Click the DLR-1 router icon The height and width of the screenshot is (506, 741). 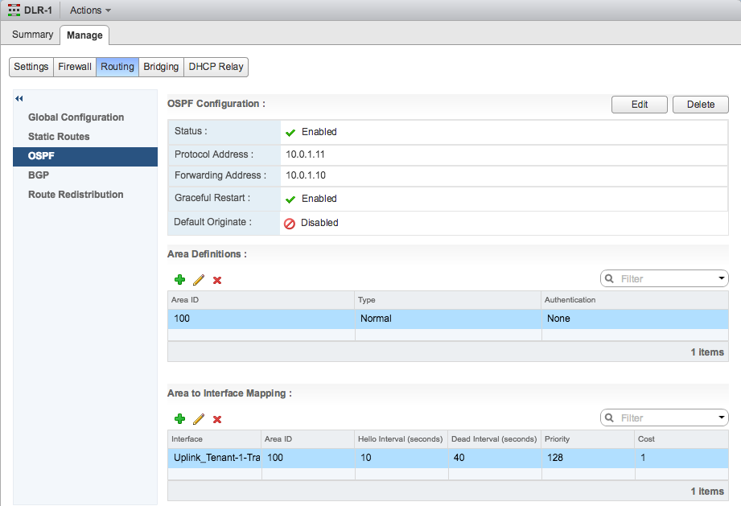click(x=13, y=10)
